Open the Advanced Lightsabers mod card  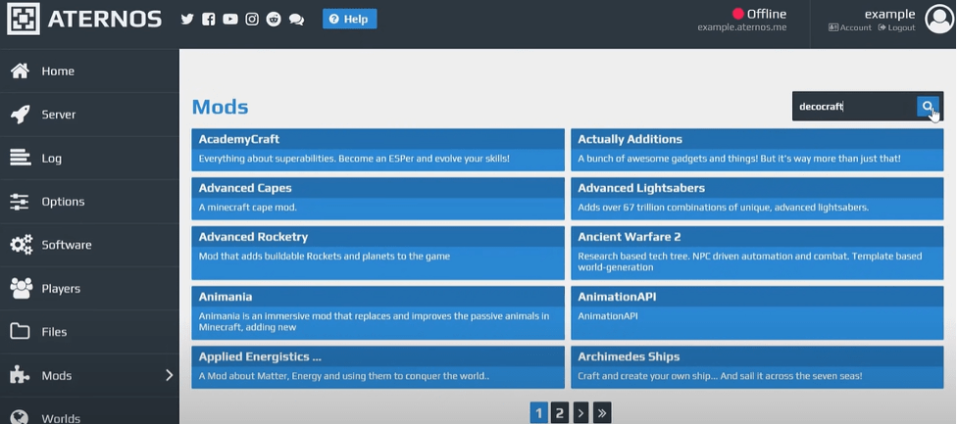point(757,198)
